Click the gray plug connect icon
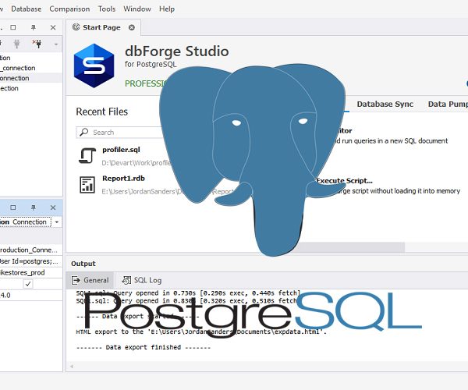 pyautogui.click(x=16, y=44)
